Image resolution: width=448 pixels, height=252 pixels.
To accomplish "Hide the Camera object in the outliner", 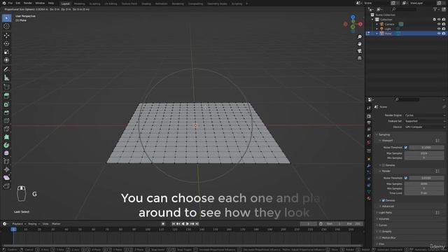I will coord(439,24).
